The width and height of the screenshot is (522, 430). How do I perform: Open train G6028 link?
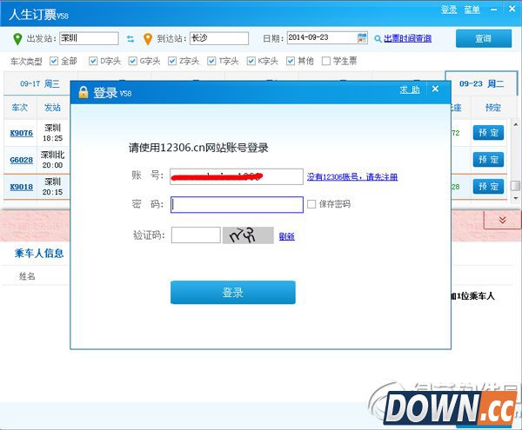(21, 160)
